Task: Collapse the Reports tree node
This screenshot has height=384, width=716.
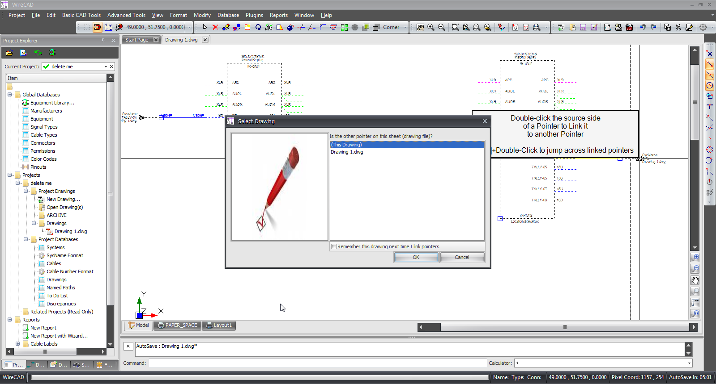Action: 9,320
